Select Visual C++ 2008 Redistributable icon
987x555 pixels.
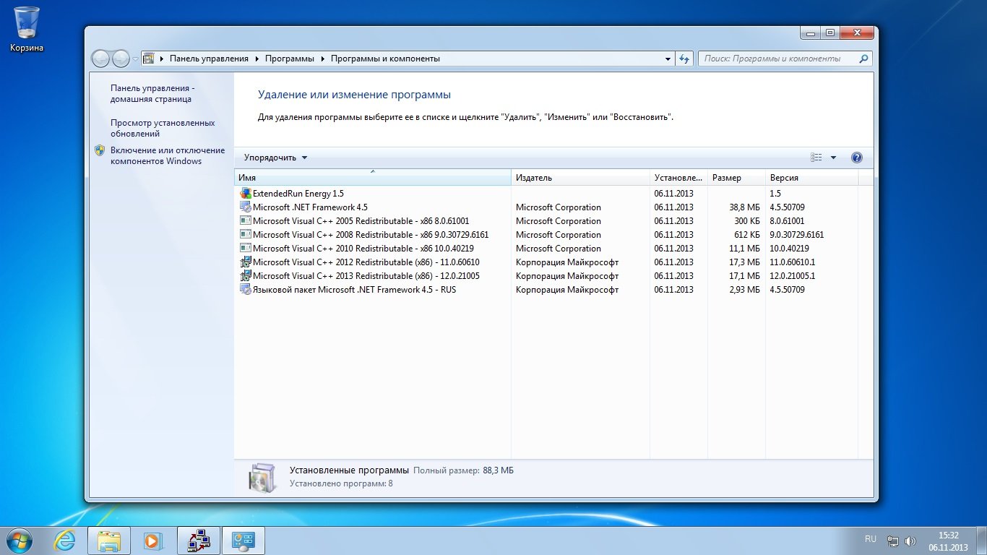click(246, 235)
